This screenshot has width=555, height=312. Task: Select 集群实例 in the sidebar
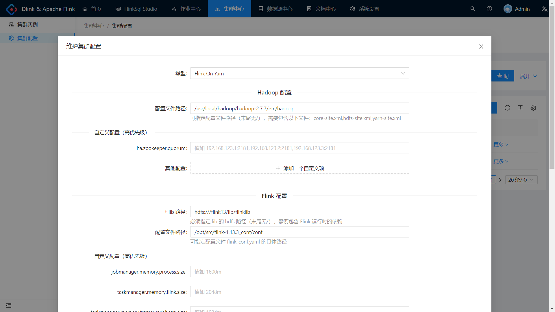(27, 25)
